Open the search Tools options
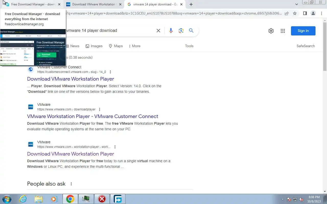This screenshot has height=204, width=327. coord(189,46)
